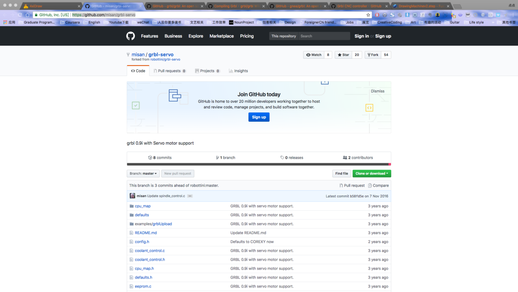Open the watchers count 8
The height and width of the screenshot is (292, 518).
pos(328,55)
